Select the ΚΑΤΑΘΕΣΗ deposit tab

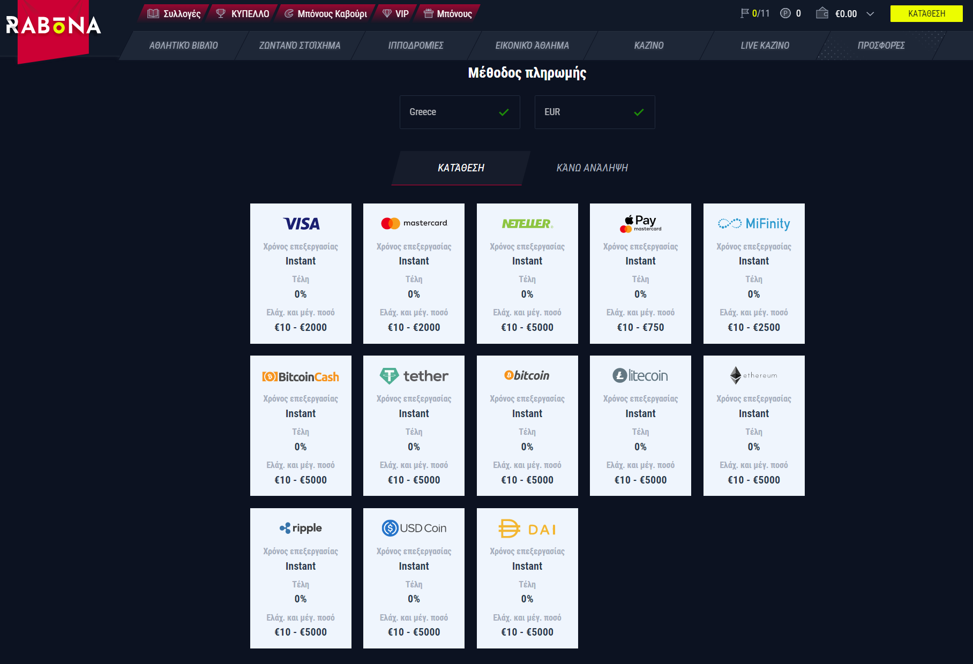[x=461, y=168]
